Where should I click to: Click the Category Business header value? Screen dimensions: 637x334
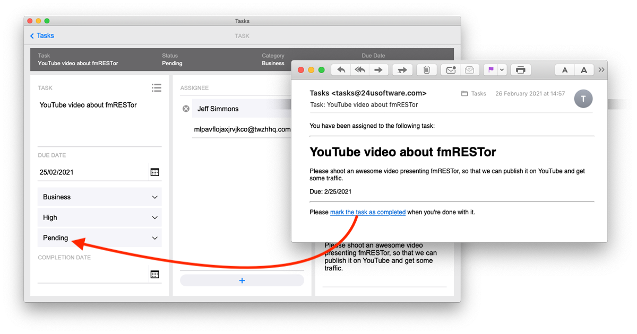273,63
